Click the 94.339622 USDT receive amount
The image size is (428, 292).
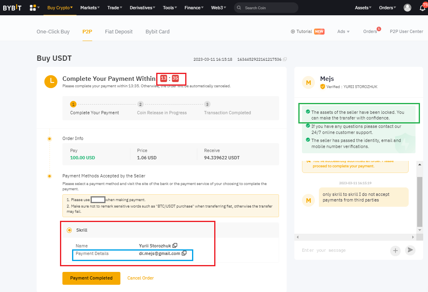pos(221,158)
